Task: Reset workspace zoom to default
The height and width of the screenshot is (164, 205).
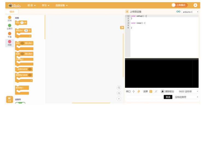Action: point(119,99)
